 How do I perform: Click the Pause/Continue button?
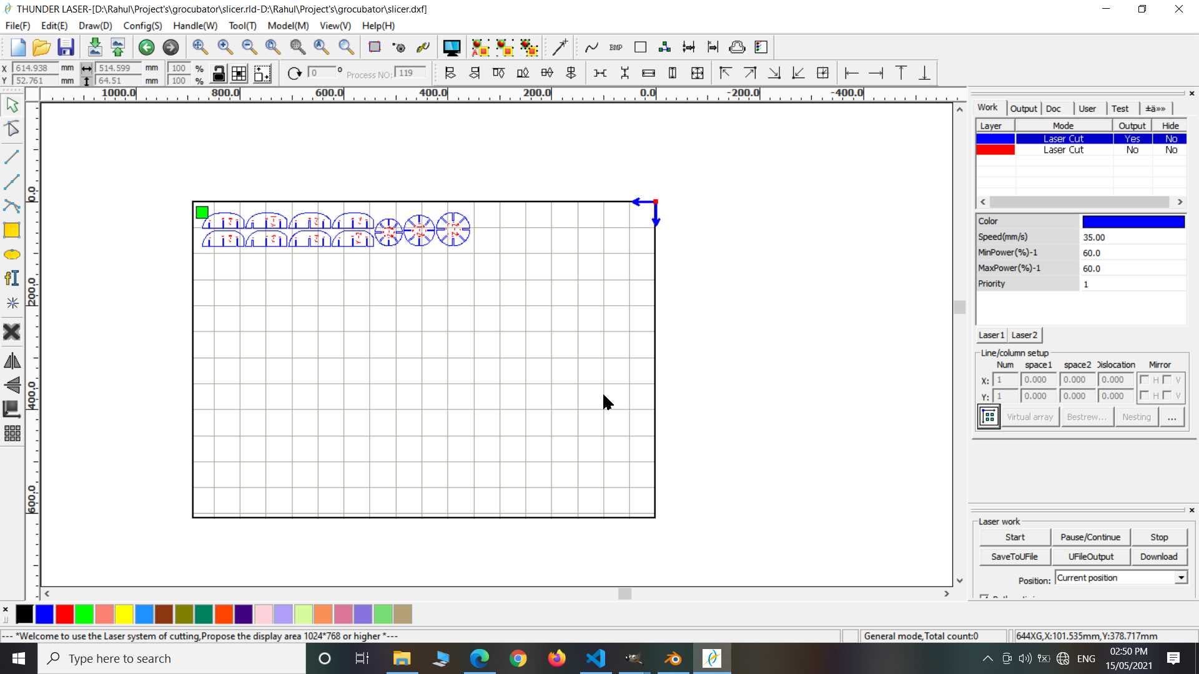[1090, 537]
